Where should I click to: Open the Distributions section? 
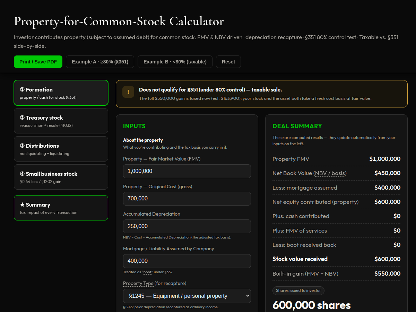(x=61, y=149)
